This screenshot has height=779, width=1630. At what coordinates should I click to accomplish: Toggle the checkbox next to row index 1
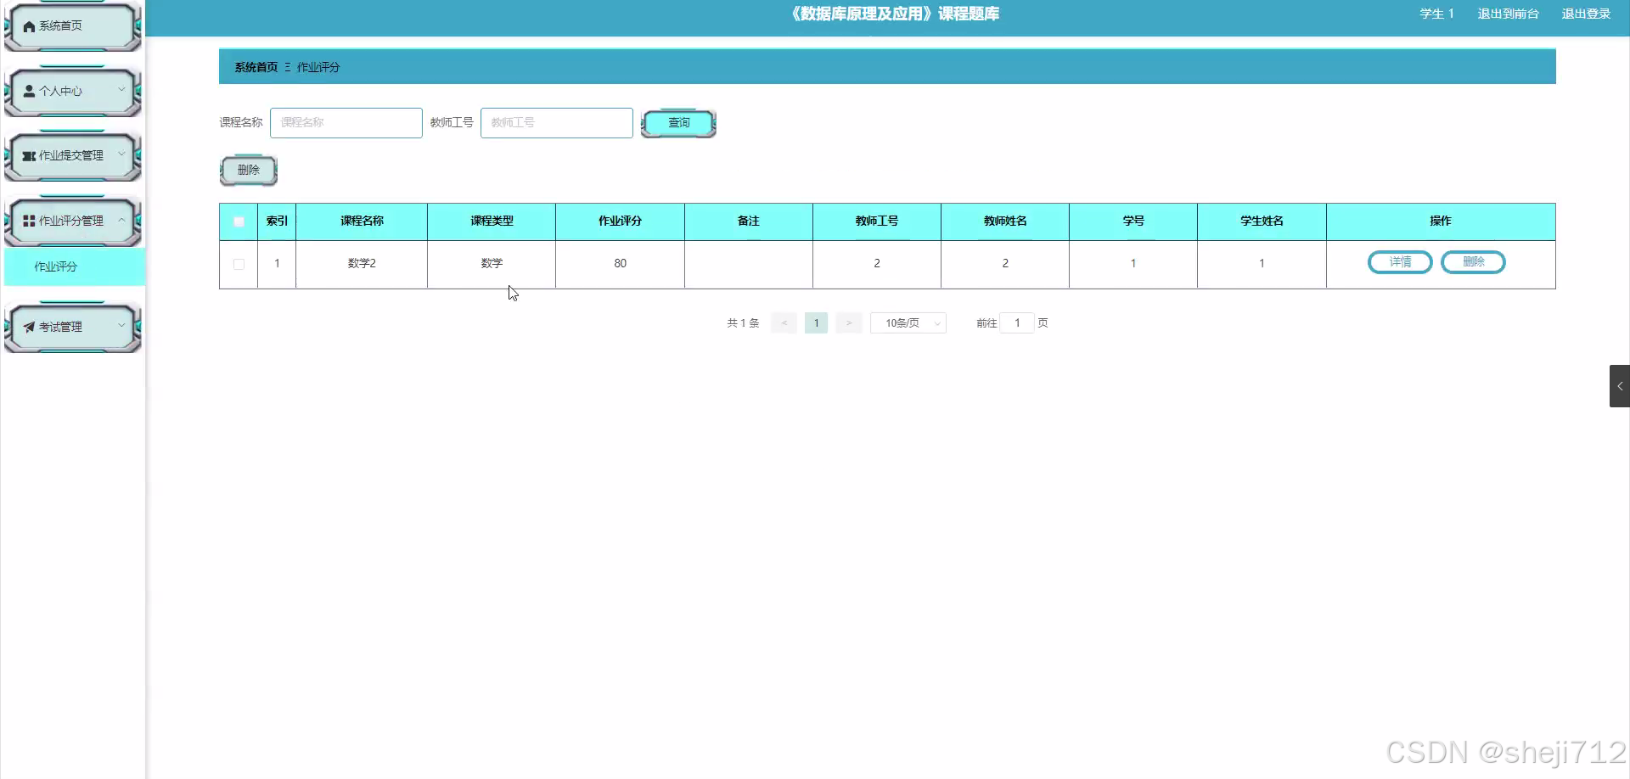point(239,264)
